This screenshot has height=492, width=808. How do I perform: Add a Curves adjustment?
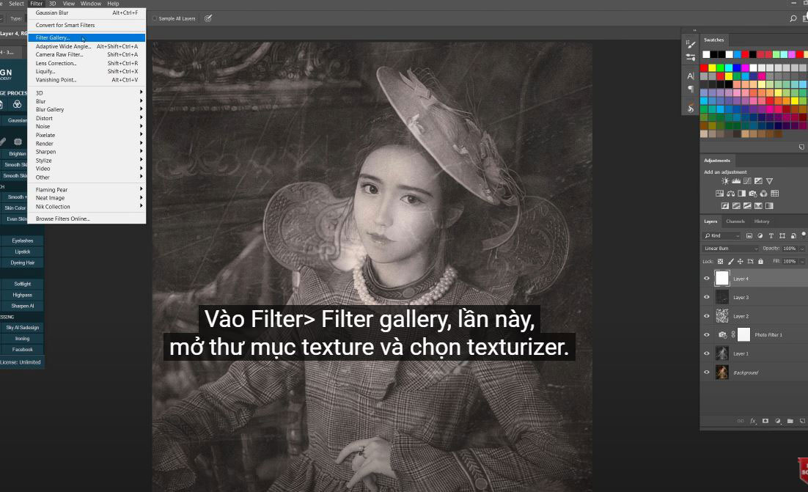pos(747,181)
